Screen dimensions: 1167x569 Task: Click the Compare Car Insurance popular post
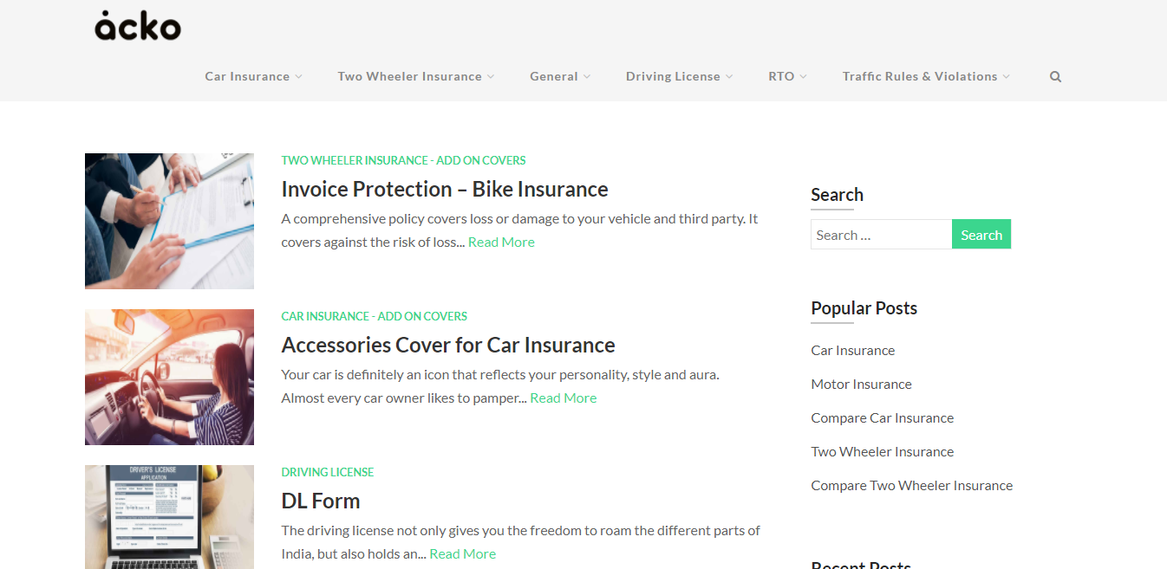click(x=882, y=417)
